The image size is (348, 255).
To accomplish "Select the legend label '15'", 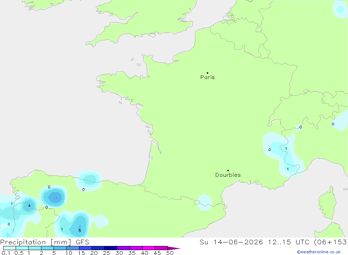I will tap(81, 253).
